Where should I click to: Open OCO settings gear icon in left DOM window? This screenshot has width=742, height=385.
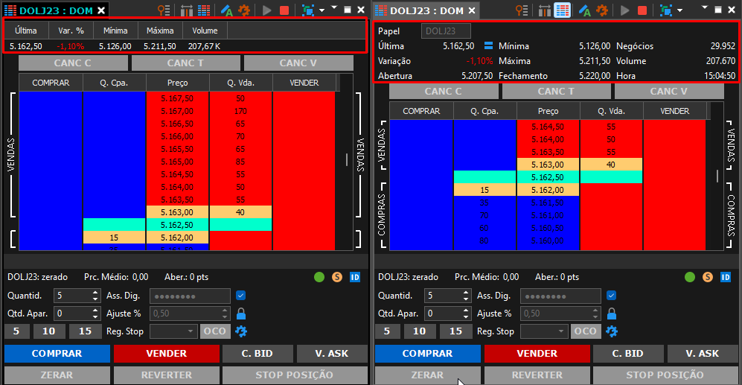[x=241, y=331]
